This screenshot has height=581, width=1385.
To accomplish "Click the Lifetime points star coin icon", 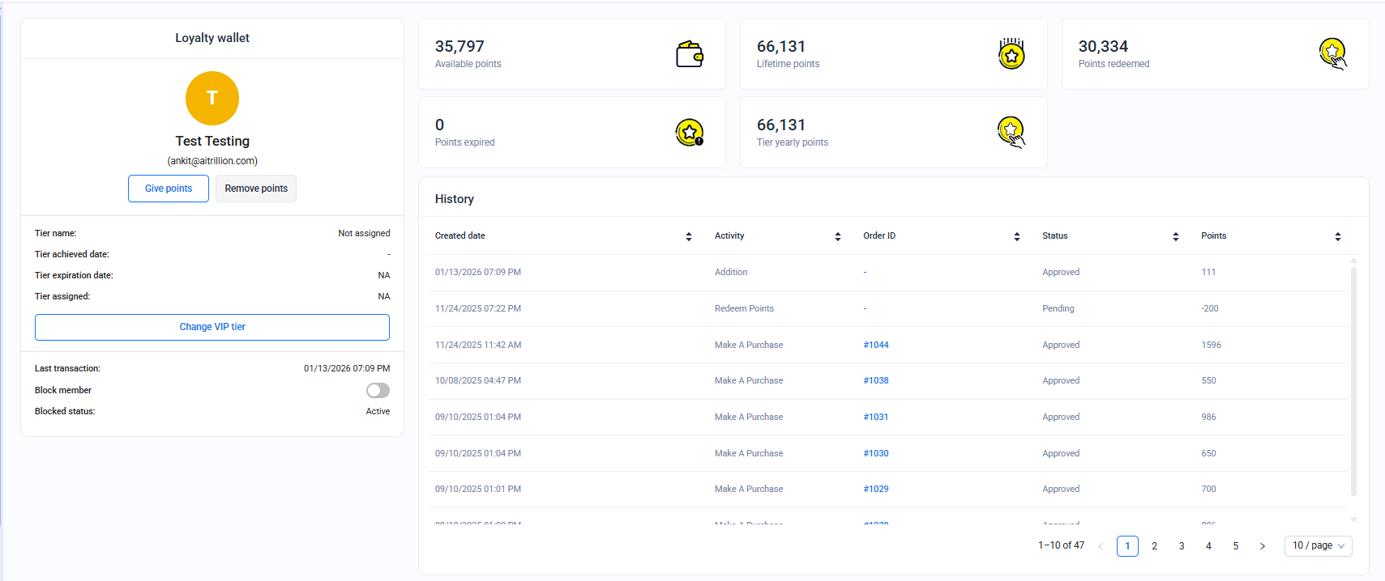I will tap(1011, 54).
